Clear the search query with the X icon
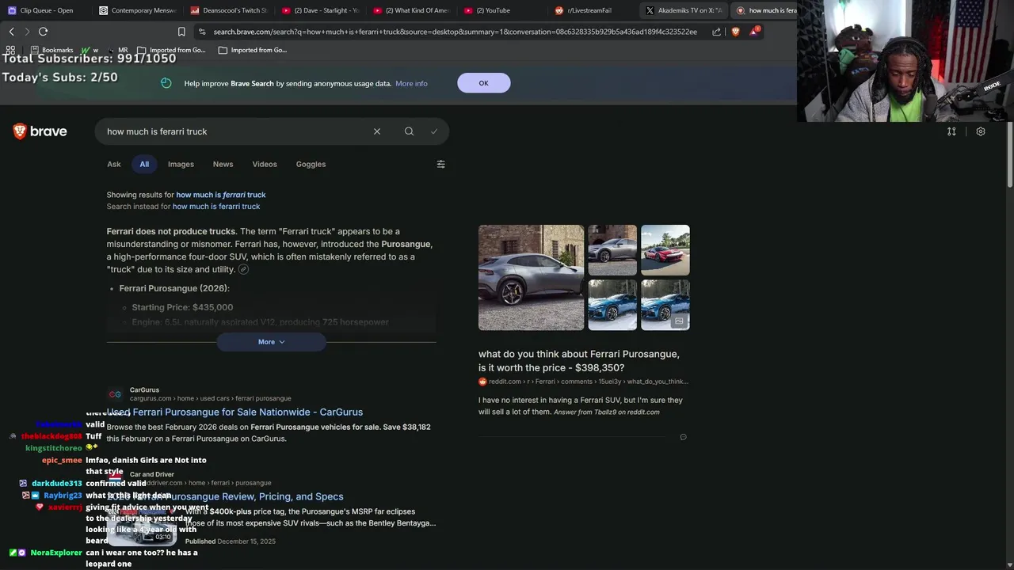The width and height of the screenshot is (1014, 570). (377, 131)
